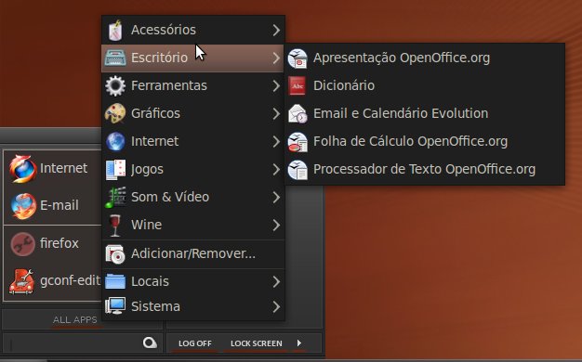Open the Ferramentas menu entry
Screen dimensions: 582x362
[193, 85]
